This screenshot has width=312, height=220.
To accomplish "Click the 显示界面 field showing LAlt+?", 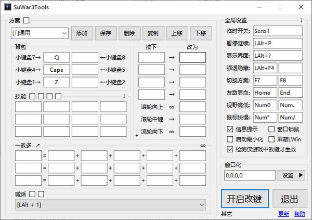I will (x=278, y=56).
